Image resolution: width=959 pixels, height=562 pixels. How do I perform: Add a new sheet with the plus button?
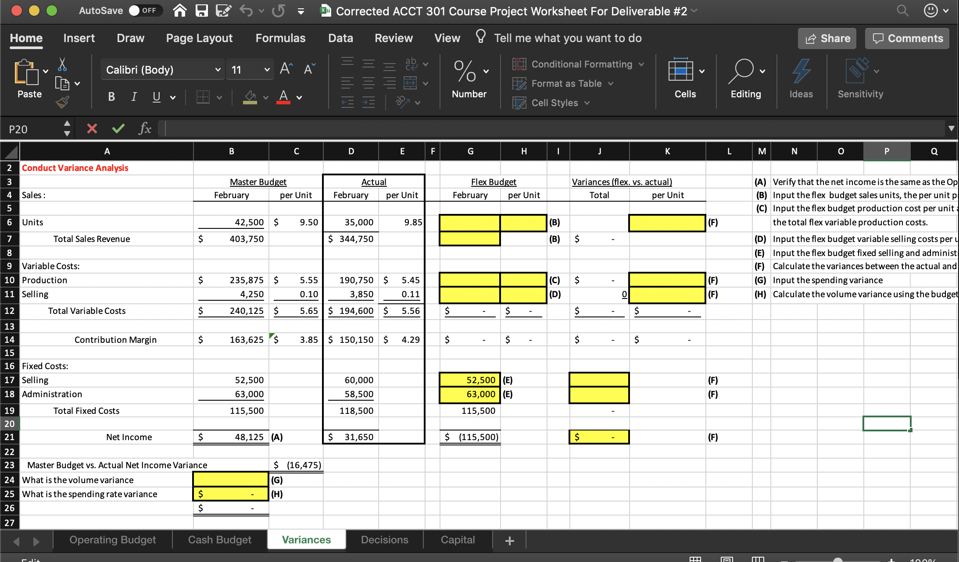pyautogui.click(x=509, y=540)
